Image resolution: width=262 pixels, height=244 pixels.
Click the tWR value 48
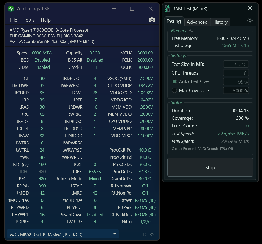click(42, 157)
